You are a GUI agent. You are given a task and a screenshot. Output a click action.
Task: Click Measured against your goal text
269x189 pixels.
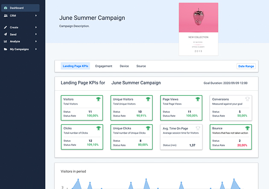[227, 104]
